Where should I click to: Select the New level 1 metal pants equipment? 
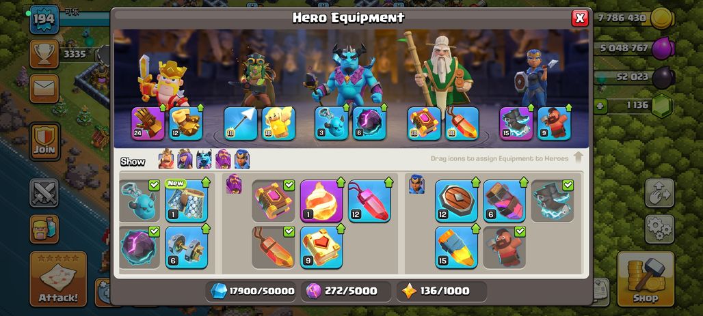click(x=187, y=201)
